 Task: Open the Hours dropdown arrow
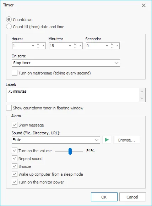coord(33,46)
